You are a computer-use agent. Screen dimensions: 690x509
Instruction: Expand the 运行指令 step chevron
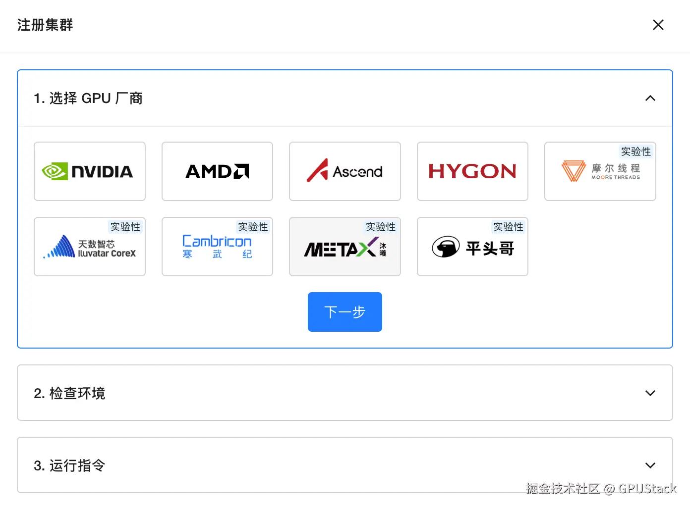pos(650,465)
